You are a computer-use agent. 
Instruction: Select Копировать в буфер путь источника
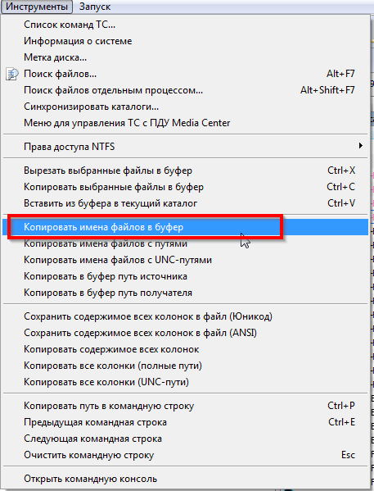[185, 276]
